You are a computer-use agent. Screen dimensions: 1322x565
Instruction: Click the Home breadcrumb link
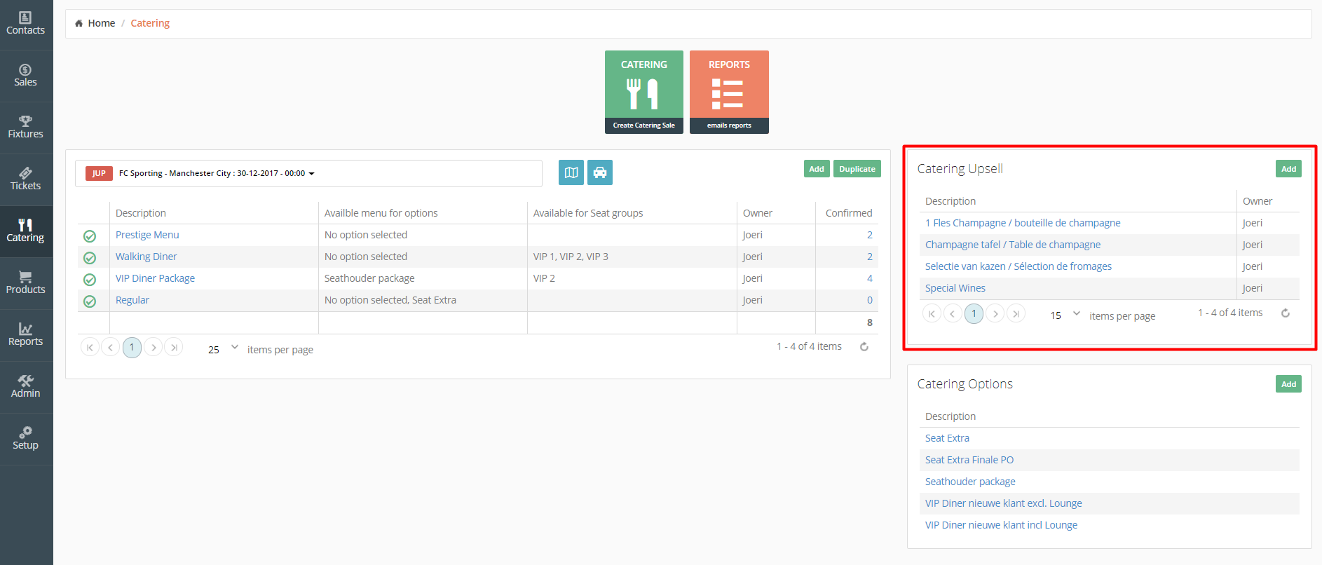click(x=101, y=23)
